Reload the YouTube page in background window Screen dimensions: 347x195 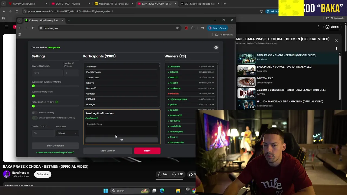[x=17, y=11]
